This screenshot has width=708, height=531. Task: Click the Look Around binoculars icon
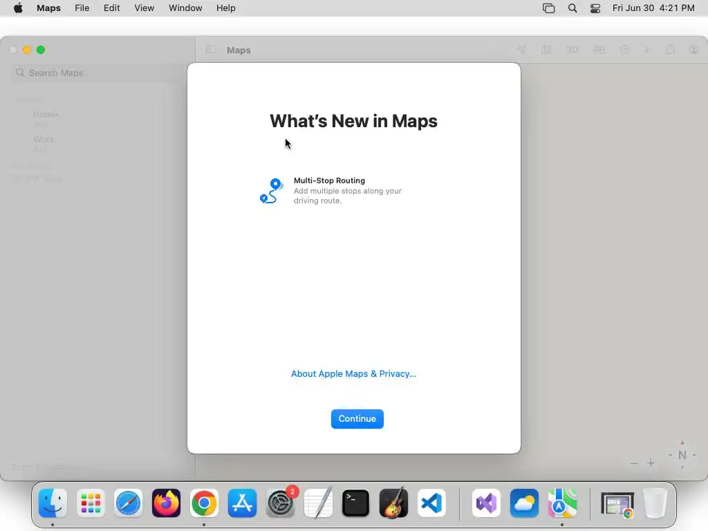coord(599,50)
